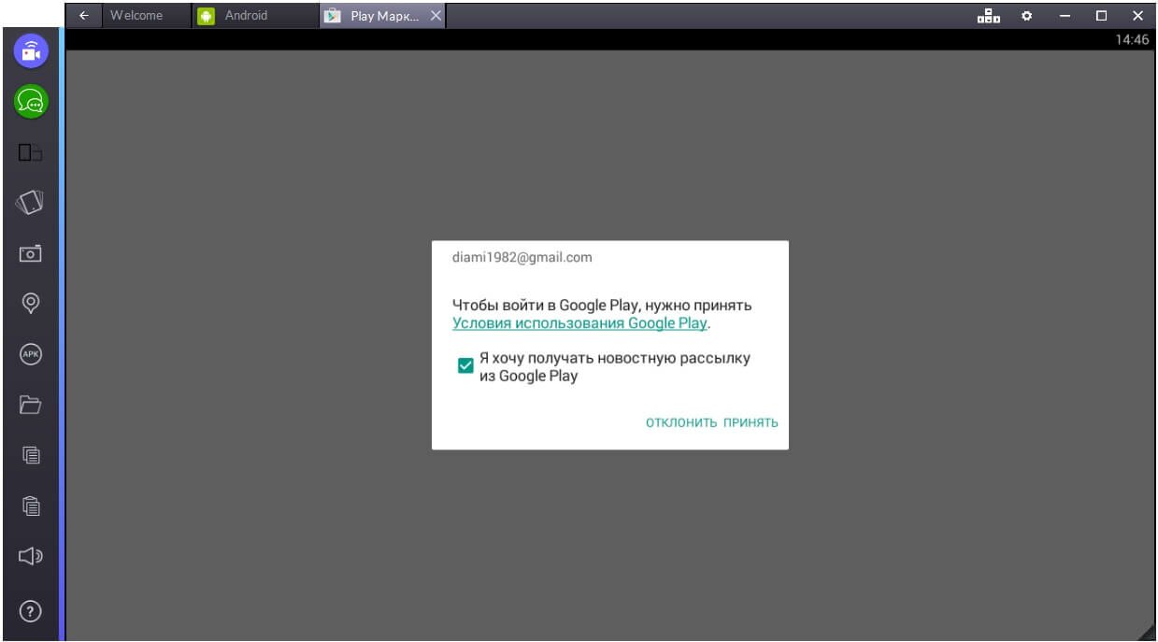Open the help question mark icon
Image resolution: width=1158 pixels, height=642 pixels.
click(x=31, y=611)
